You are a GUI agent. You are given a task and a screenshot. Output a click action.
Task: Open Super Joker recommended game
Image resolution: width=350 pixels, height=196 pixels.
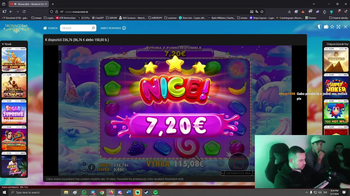pos(336,86)
